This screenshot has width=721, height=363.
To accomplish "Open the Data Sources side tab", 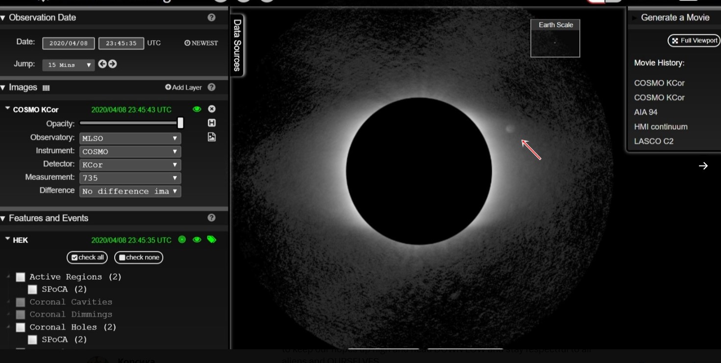I will 237,45.
